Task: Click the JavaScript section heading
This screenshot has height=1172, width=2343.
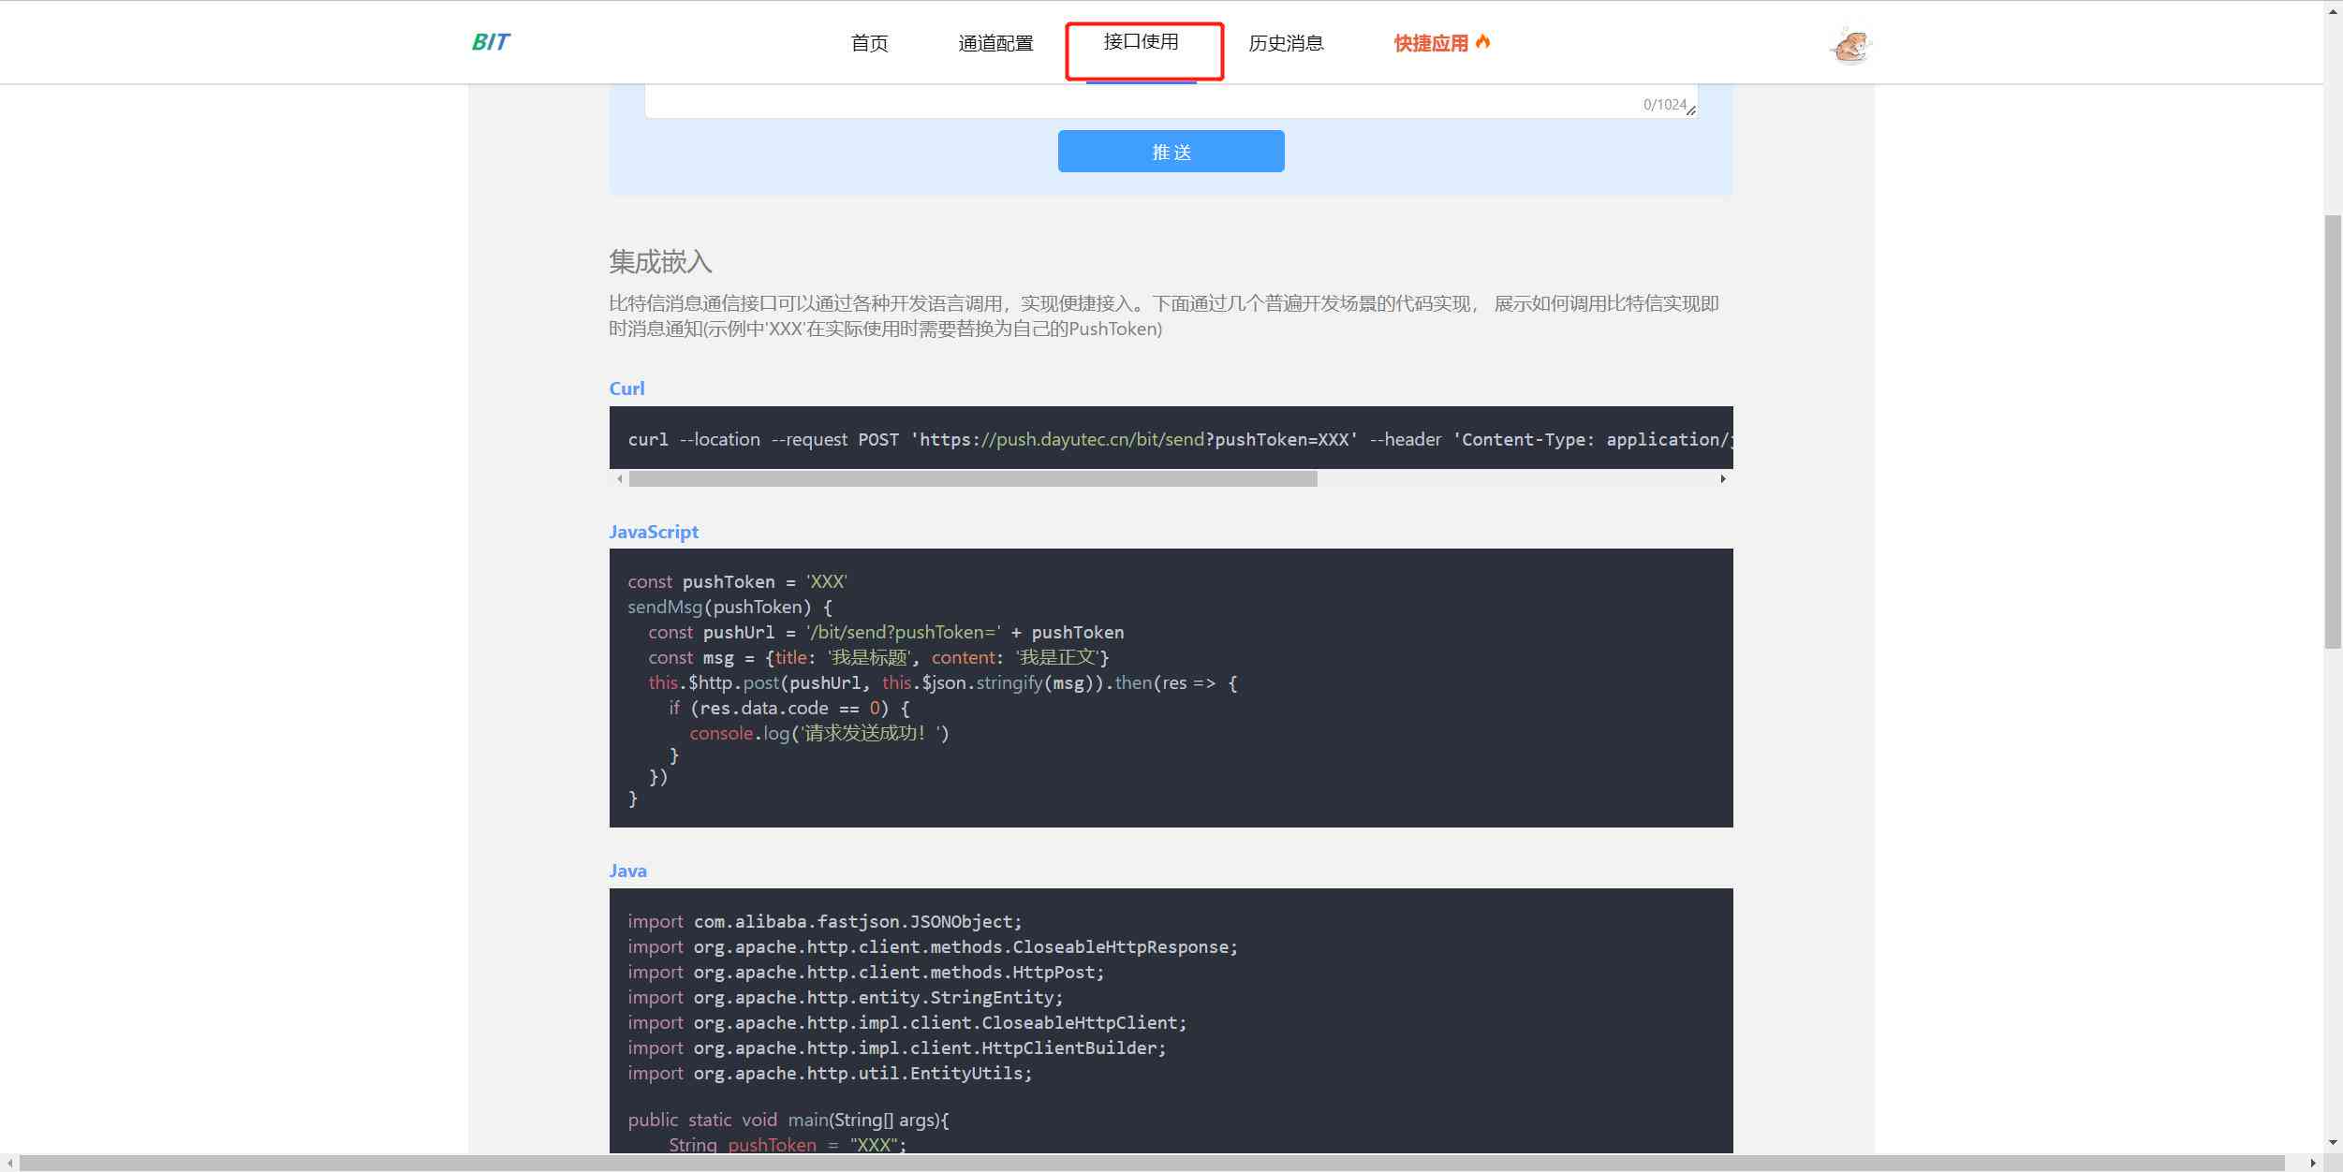Action: point(654,532)
